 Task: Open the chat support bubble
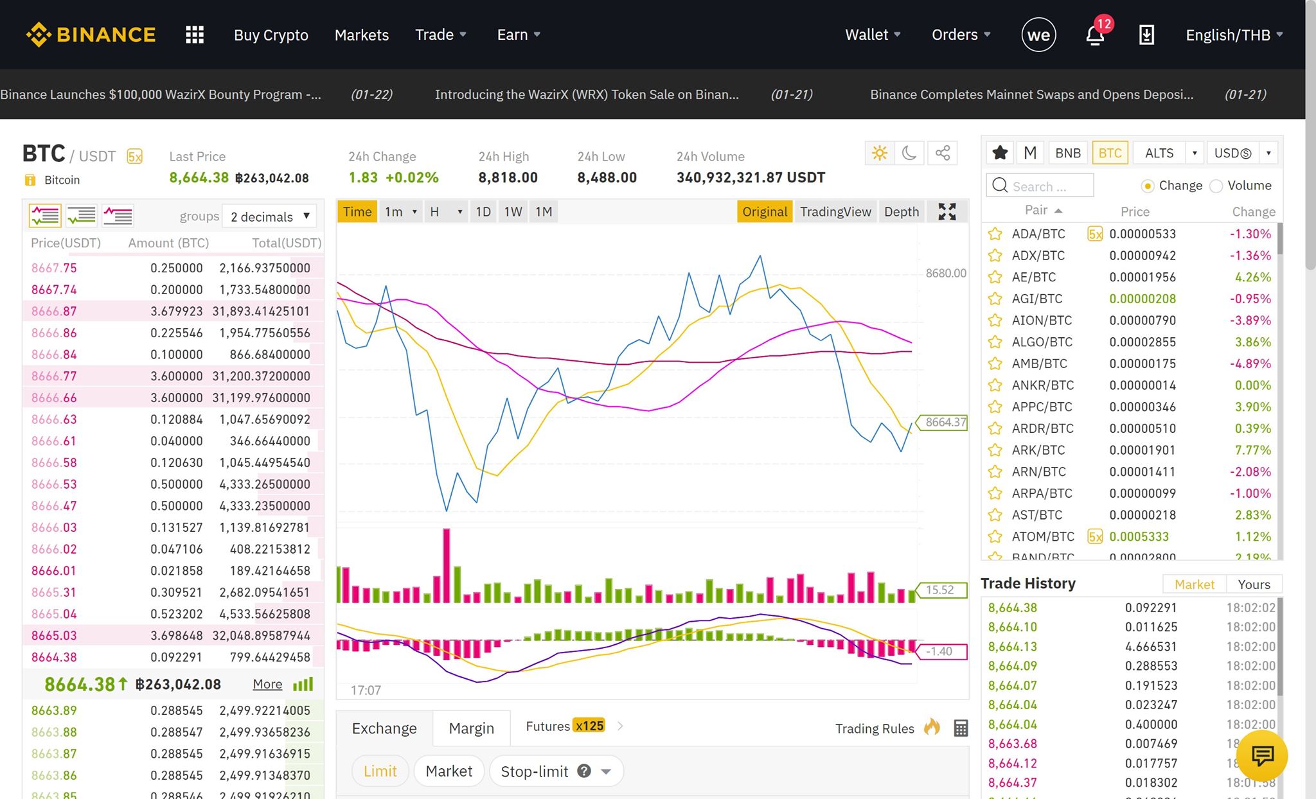1262,756
